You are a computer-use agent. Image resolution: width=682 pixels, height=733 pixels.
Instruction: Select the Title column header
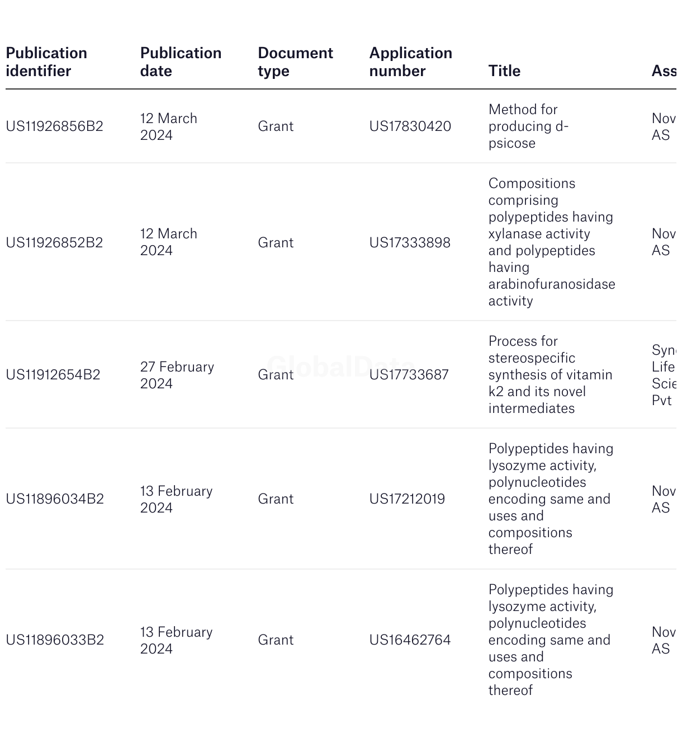(x=504, y=71)
